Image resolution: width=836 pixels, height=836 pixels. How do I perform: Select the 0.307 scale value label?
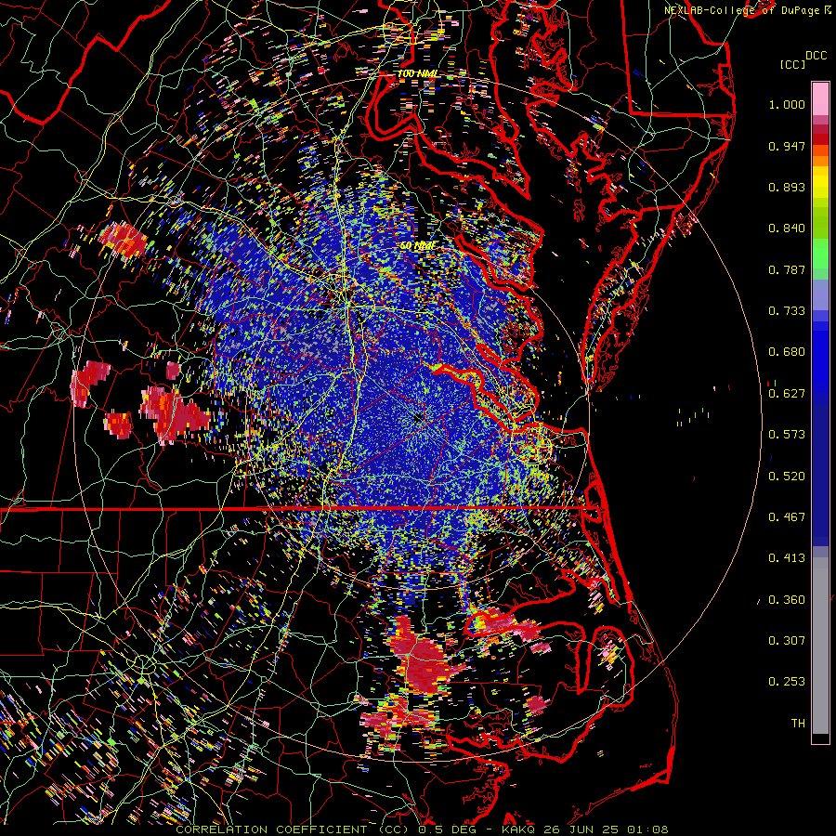pyautogui.click(x=787, y=641)
